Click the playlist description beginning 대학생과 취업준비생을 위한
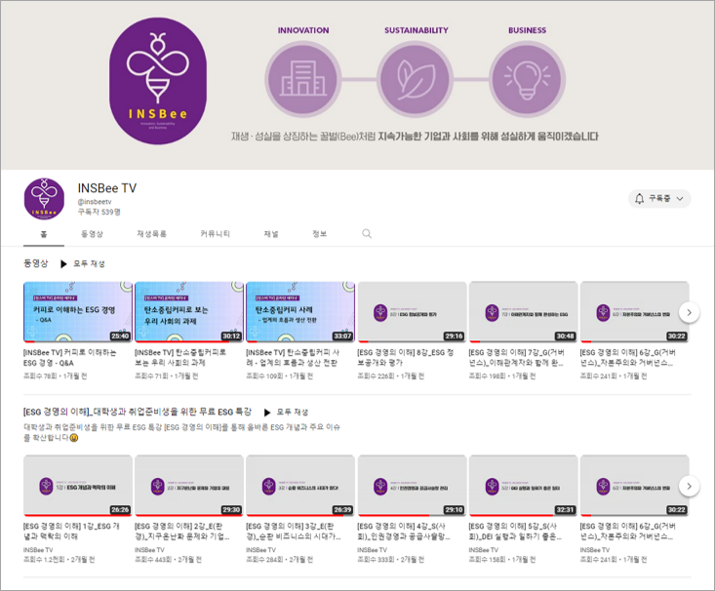 [181, 432]
